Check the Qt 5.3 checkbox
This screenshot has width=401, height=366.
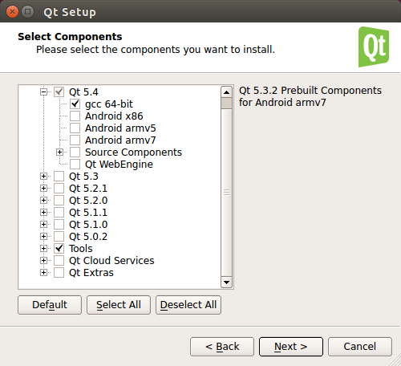coord(59,177)
